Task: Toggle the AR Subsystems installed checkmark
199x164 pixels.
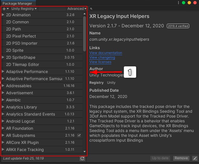Action: [79, 135]
